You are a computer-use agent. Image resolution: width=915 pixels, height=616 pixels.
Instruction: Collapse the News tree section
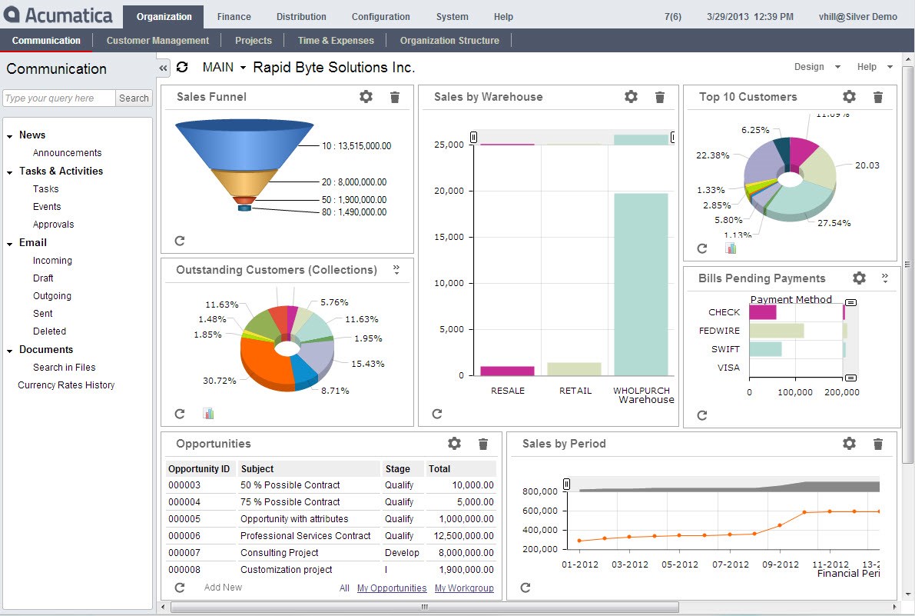click(x=10, y=136)
